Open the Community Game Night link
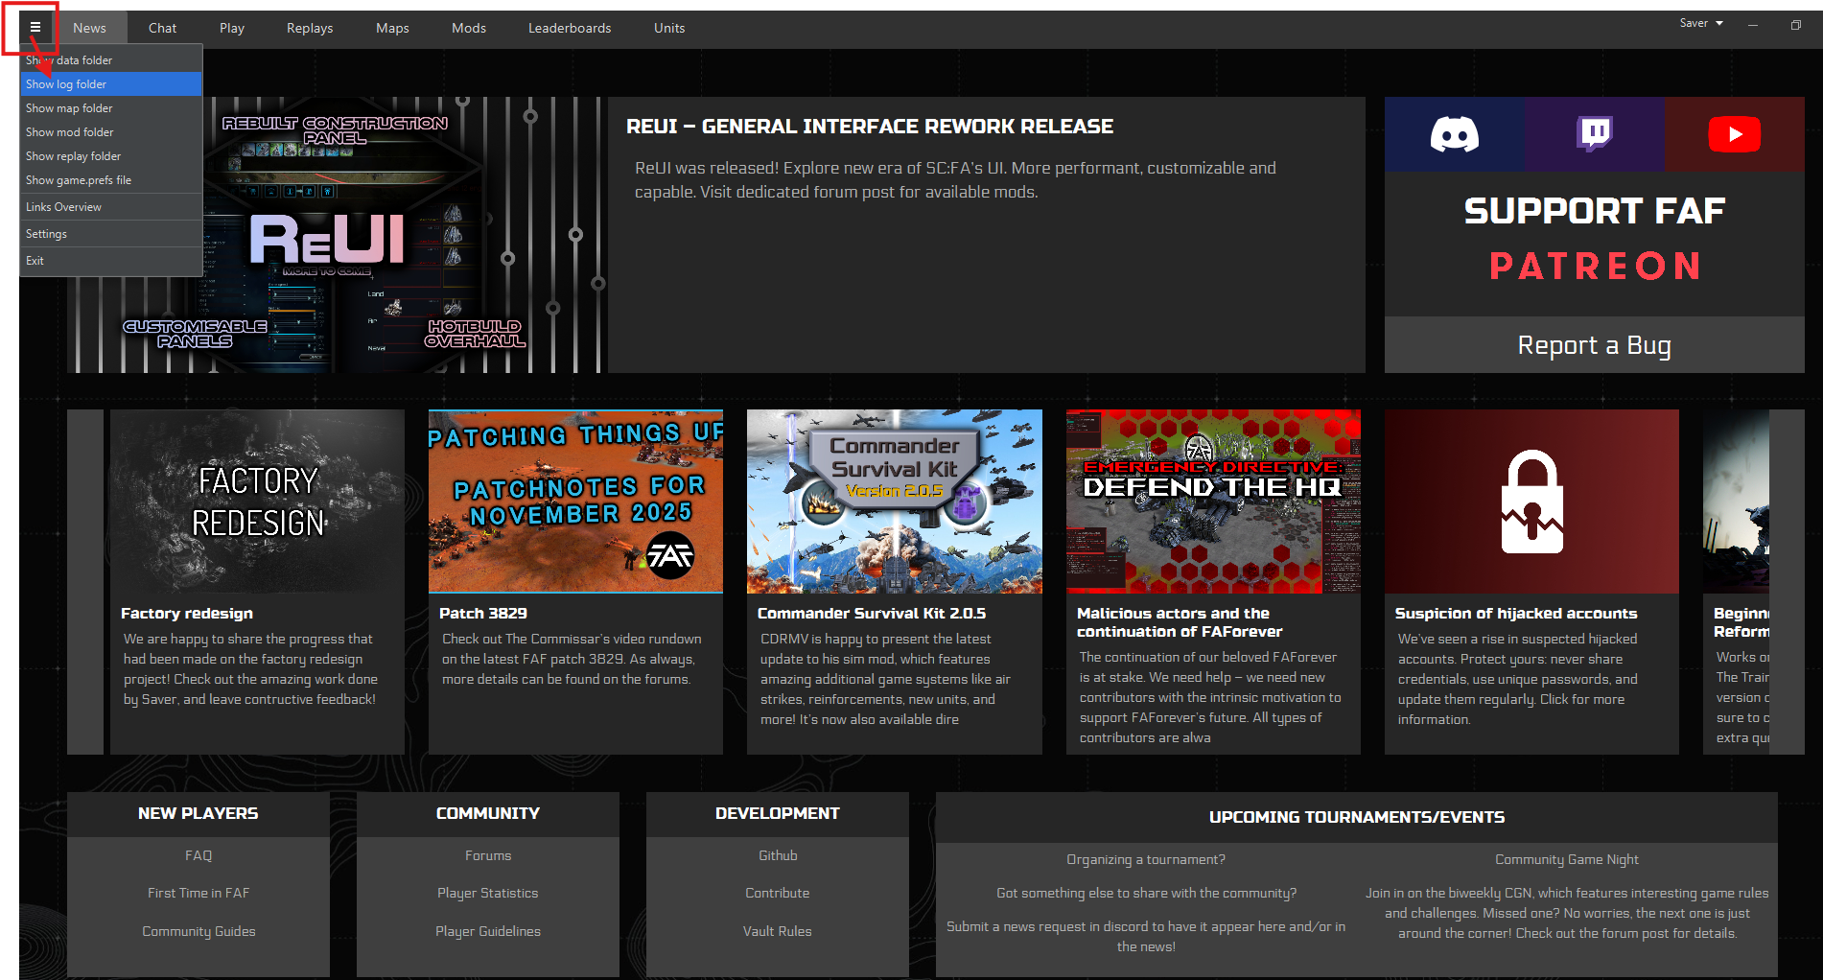 (x=1567, y=859)
